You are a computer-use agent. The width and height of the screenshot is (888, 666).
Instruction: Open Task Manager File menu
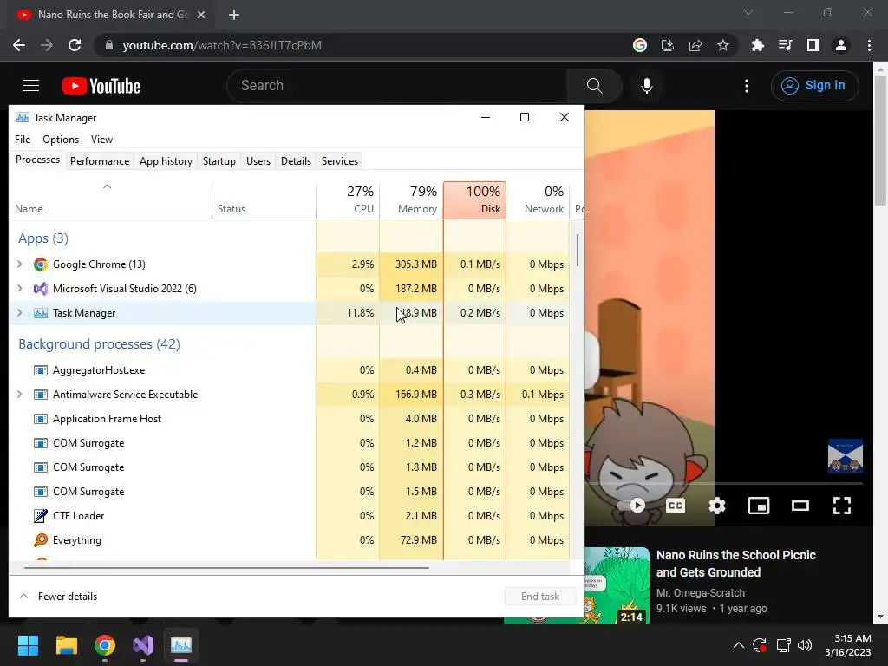click(23, 140)
